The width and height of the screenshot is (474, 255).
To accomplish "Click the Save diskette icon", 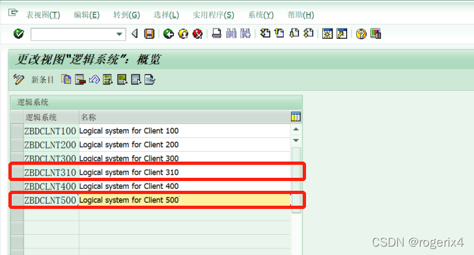I will [149, 34].
